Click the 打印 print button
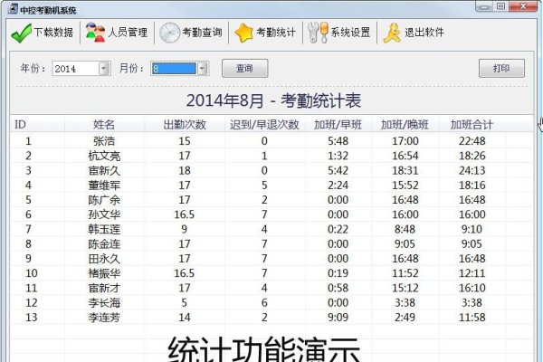This screenshot has height=362, width=543. pyautogui.click(x=501, y=68)
